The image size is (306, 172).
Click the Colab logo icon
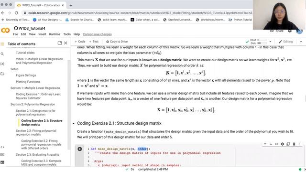pos(5,31)
